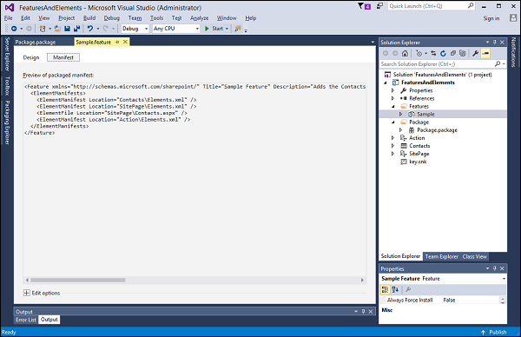The image size is (521, 337).
Task: Open Properties wrench icon in Solution Explorer
Action: pos(476,53)
